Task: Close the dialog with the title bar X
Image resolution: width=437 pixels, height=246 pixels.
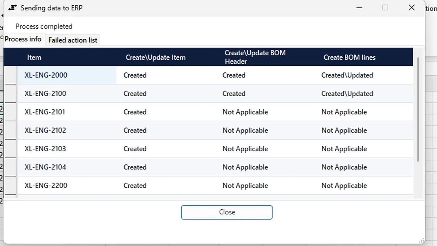Action: click(x=412, y=8)
